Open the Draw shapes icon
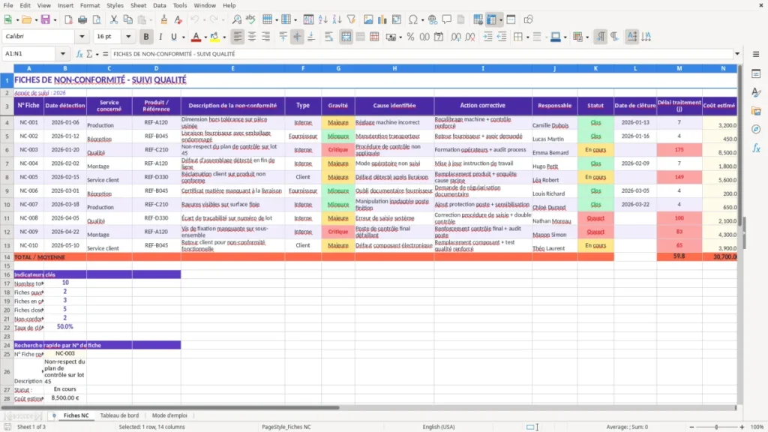768x432 pixels. tap(528, 19)
